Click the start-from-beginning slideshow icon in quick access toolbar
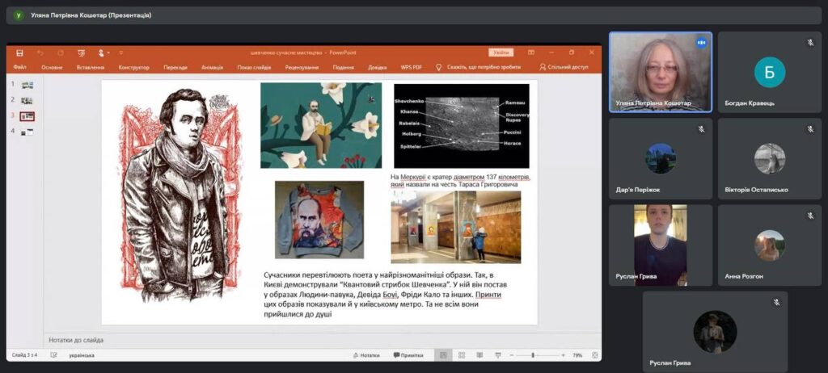 click(x=81, y=52)
